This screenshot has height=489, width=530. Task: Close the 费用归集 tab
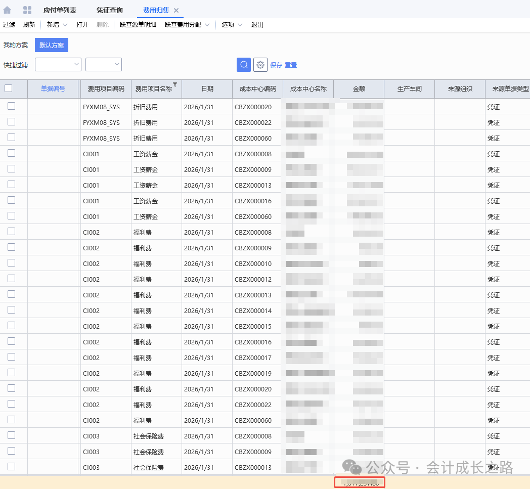176,10
